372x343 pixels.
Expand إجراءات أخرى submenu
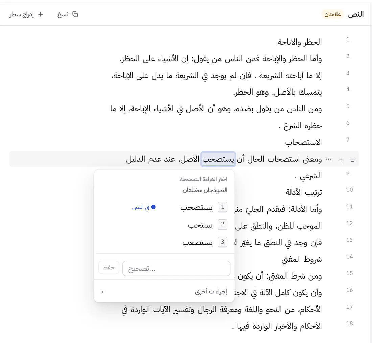(164, 292)
